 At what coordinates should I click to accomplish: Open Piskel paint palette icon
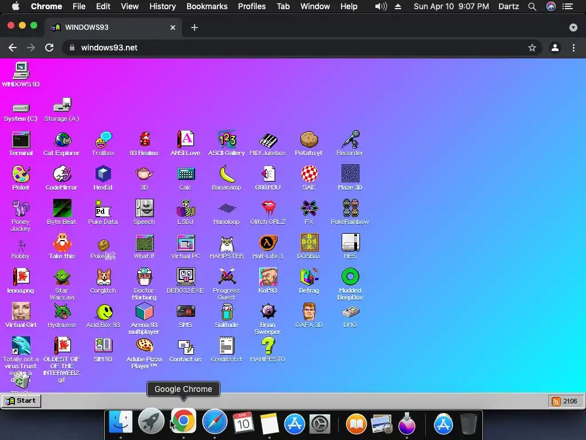coord(21,175)
